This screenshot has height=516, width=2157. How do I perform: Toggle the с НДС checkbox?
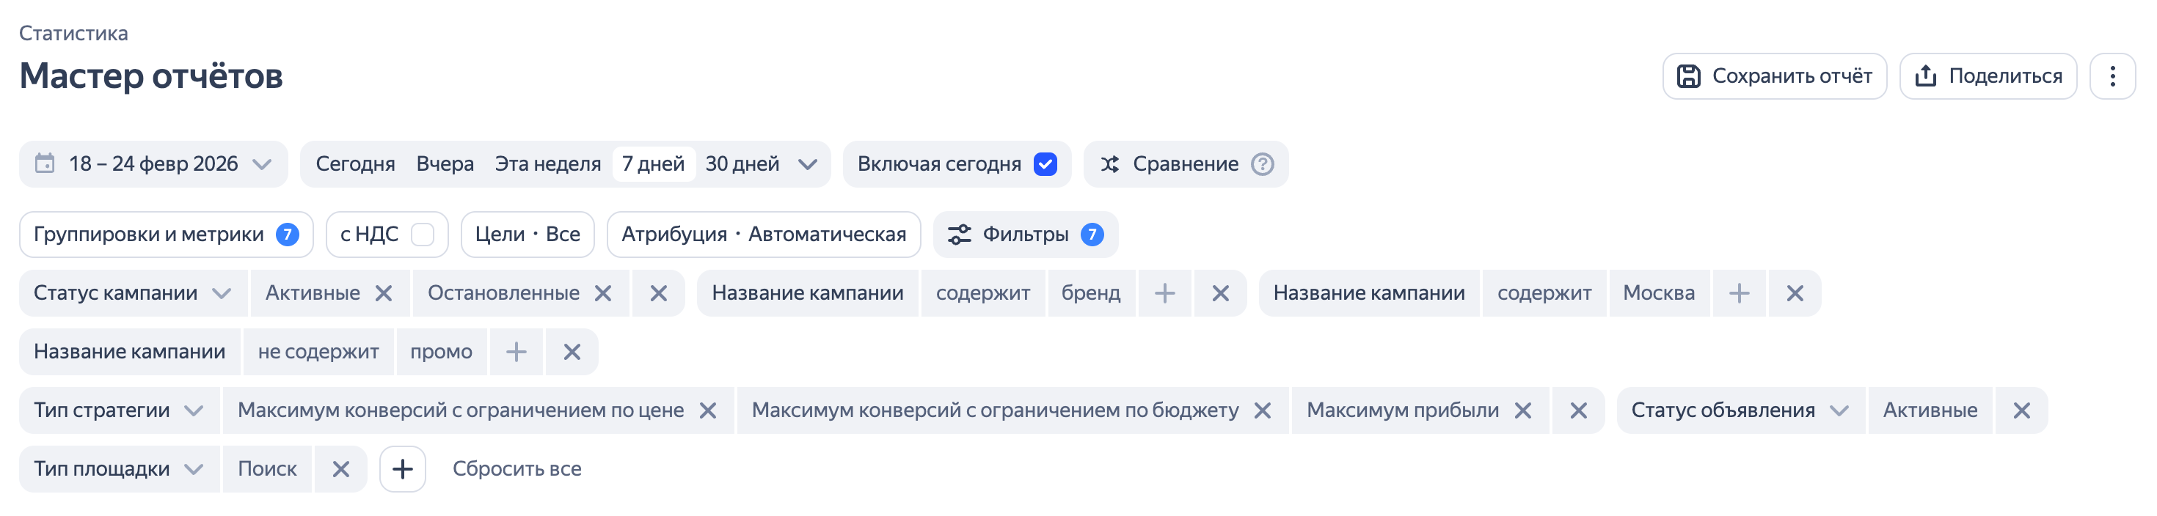coord(423,234)
